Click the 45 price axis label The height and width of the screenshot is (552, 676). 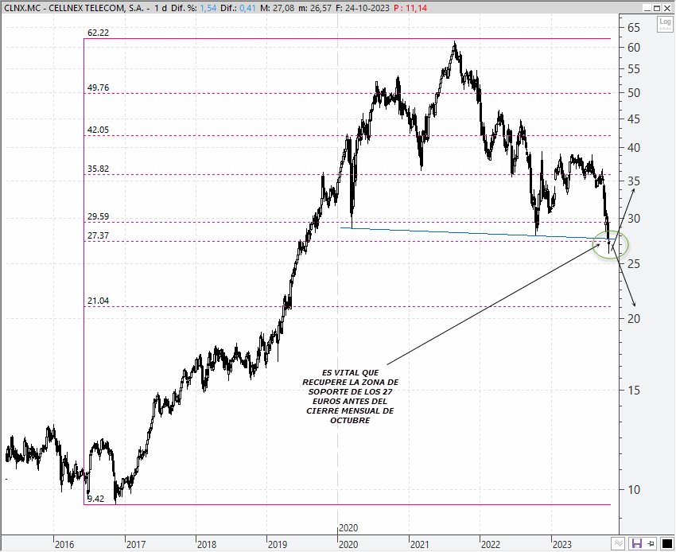(x=634, y=119)
